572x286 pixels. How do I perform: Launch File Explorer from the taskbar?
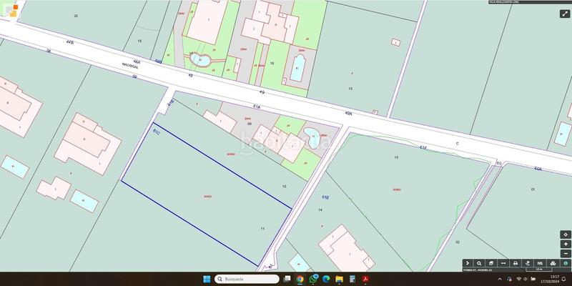[339, 279]
